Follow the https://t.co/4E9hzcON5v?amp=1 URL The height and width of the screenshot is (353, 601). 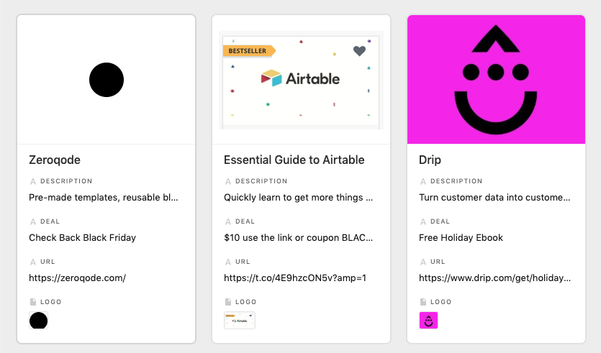(x=295, y=278)
